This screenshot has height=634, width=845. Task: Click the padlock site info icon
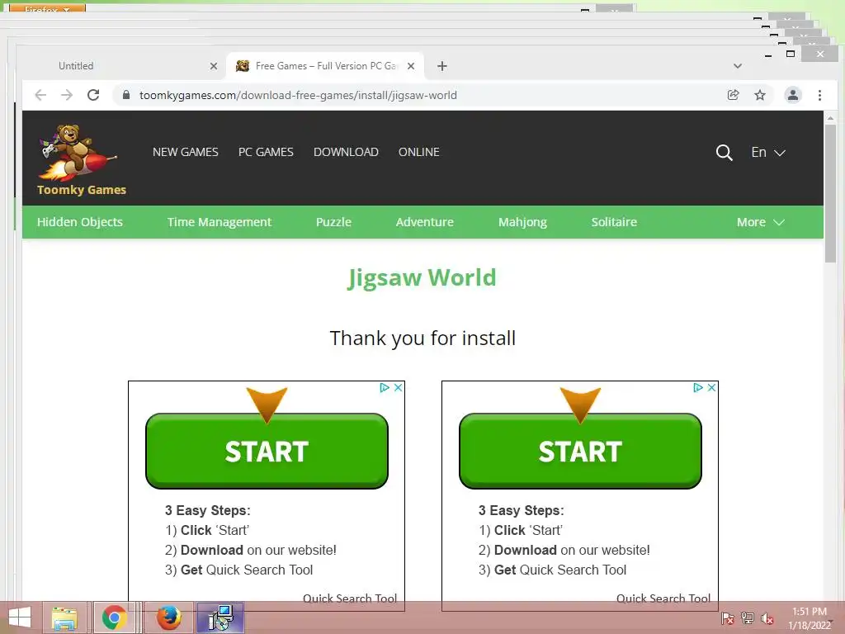pyautogui.click(x=126, y=95)
